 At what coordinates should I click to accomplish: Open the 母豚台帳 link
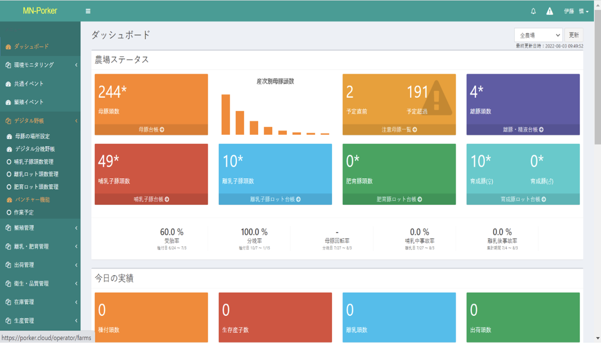(151, 130)
